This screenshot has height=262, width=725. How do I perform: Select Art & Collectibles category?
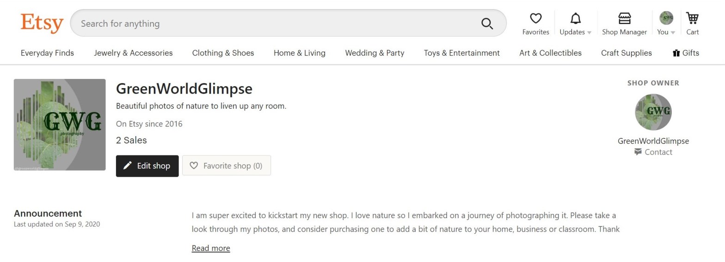(550, 53)
